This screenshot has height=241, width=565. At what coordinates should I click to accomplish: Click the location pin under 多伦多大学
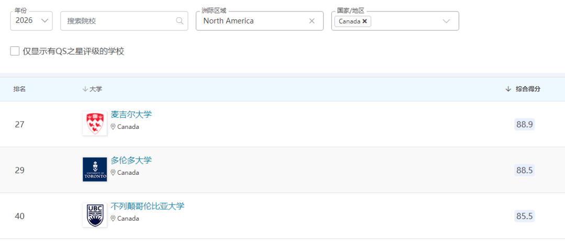(113, 172)
